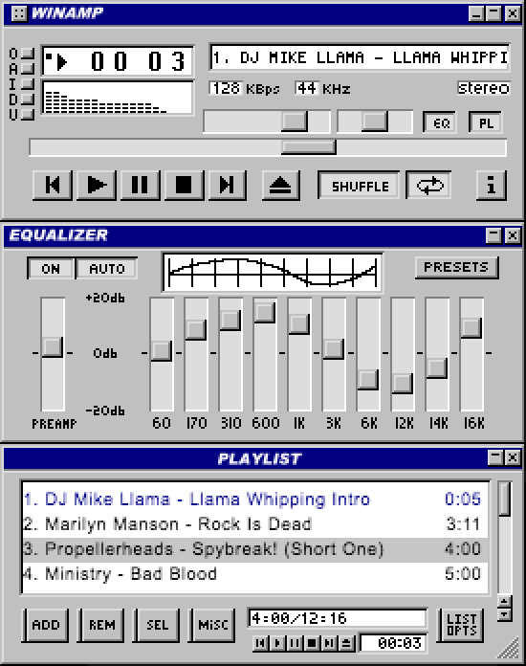Click the I file info clutterbar button
The width and height of the screenshot is (526, 666).
pos(28,83)
